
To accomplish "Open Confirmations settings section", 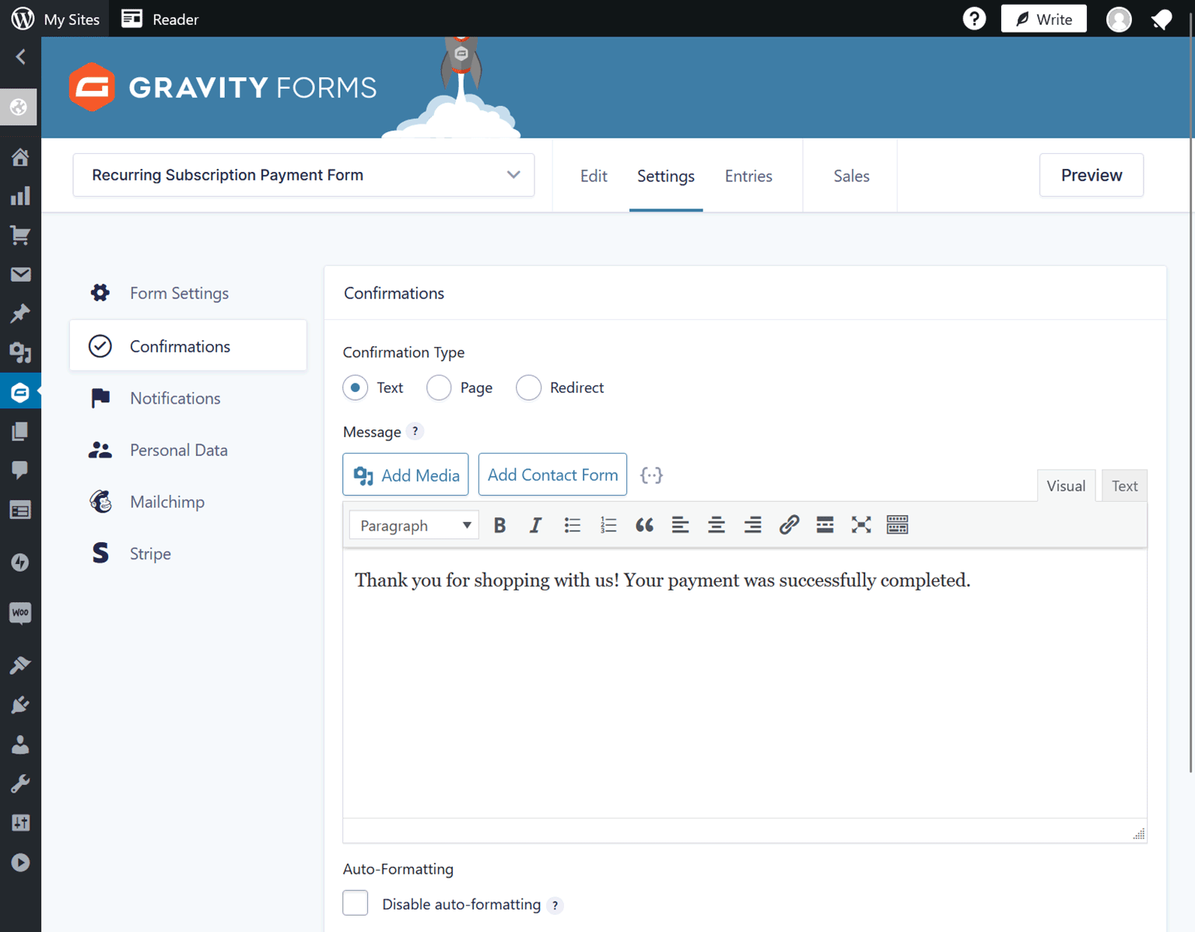I will [188, 345].
